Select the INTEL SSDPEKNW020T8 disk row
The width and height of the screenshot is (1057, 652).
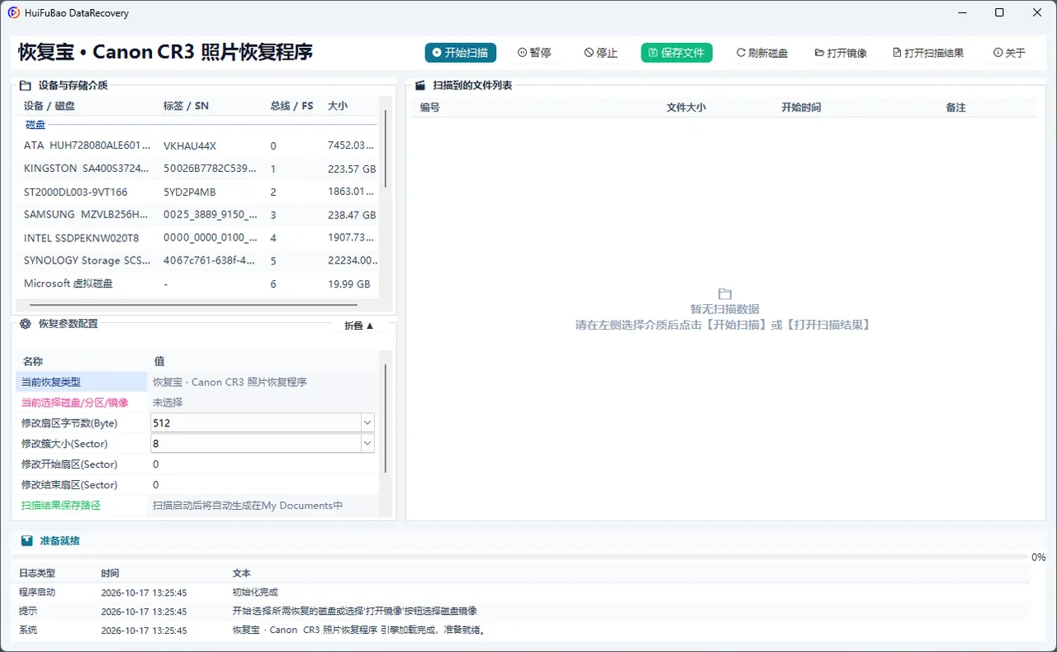(x=198, y=237)
